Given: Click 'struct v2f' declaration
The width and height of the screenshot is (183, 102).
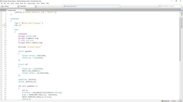Looking at the screenshot, I should click(x=23, y=64).
